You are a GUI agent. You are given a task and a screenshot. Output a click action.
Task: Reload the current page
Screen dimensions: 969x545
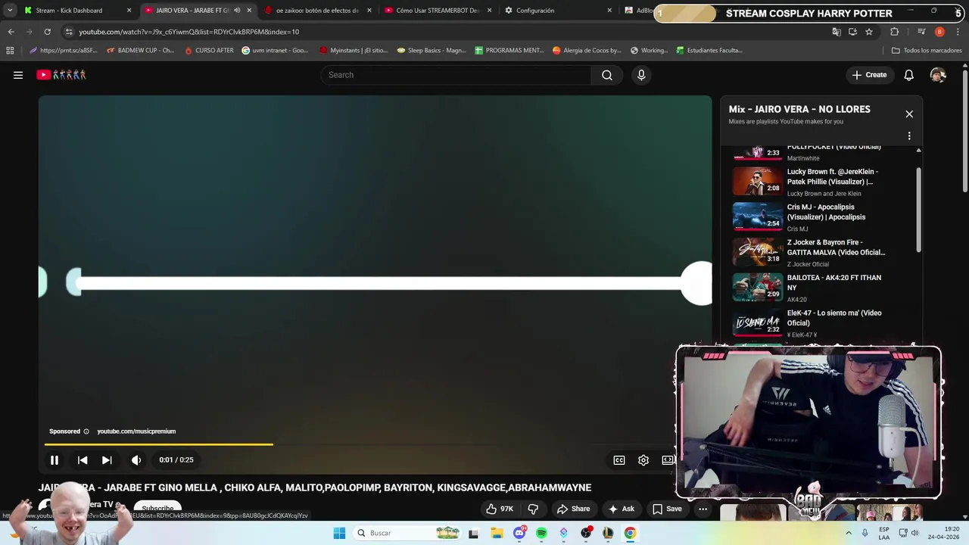click(x=47, y=32)
